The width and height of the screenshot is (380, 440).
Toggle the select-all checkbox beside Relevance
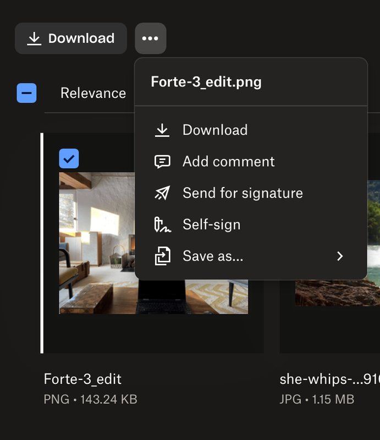[x=26, y=93]
